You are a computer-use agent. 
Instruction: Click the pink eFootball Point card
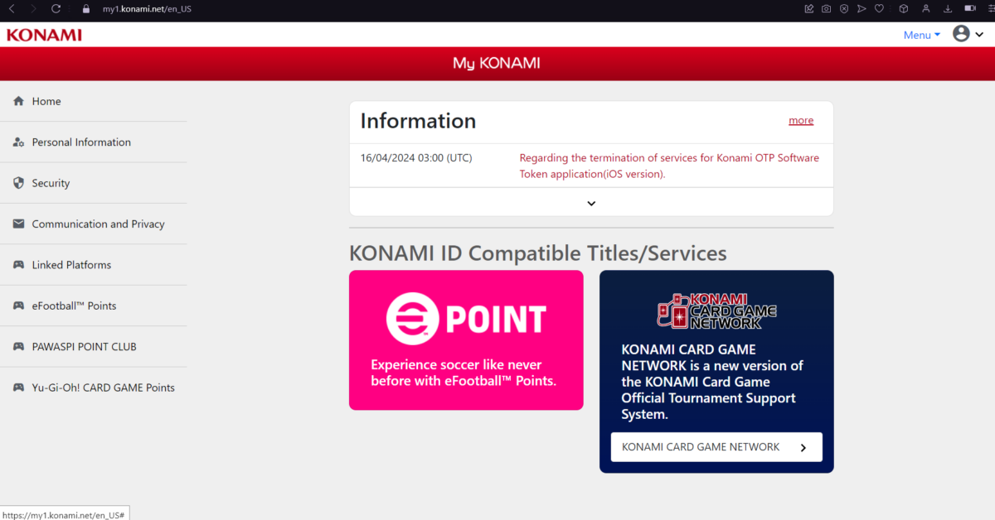point(466,339)
